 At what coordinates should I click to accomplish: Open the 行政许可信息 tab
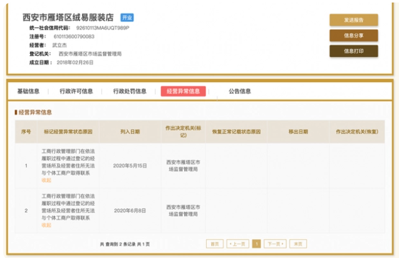pos(76,91)
